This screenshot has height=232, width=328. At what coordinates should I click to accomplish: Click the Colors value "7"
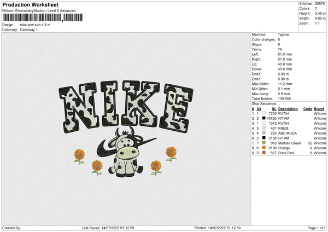pyautogui.click(x=316, y=9)
